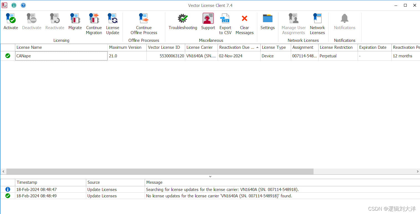Run License Update
The image size is (420, 214).
pyautogui.click(x=113, y=24)
